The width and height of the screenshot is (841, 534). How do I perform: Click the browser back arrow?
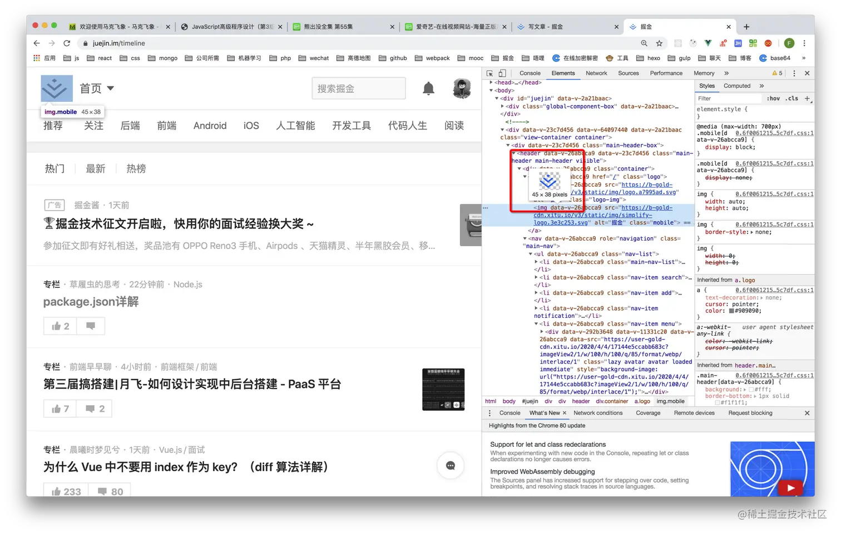[37, 43]
